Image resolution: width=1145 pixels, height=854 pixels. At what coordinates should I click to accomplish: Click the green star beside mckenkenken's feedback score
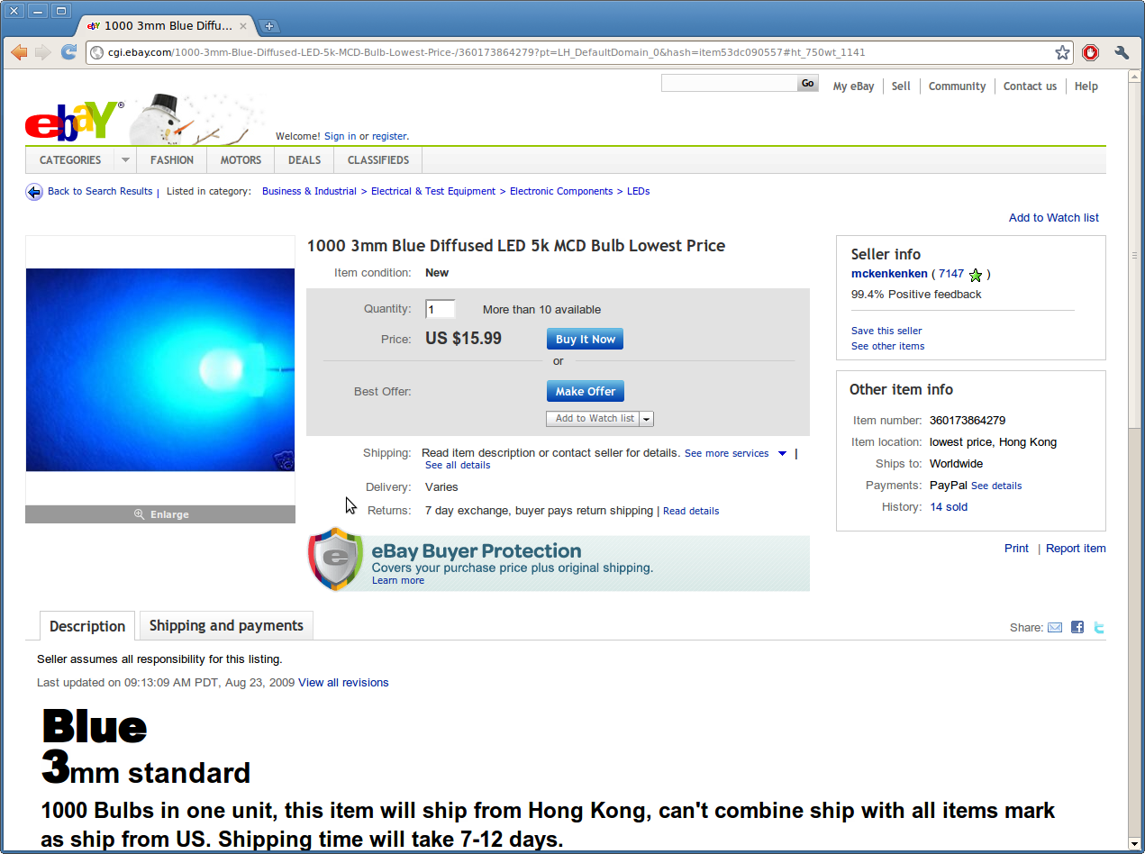pyautogui.click(x=976, y=274)
